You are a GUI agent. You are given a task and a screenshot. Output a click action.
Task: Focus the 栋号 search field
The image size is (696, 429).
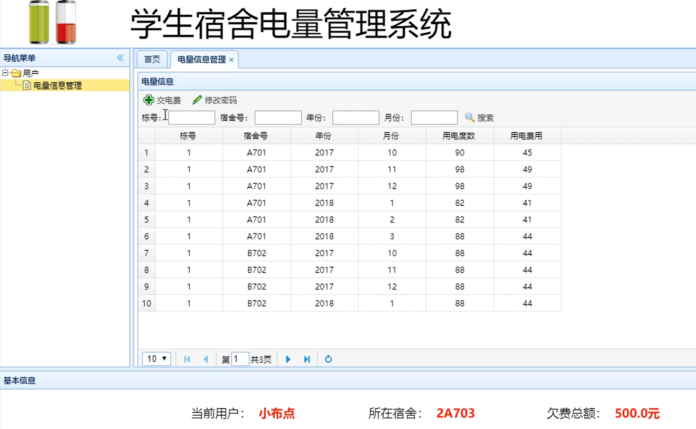coord(192,117)
